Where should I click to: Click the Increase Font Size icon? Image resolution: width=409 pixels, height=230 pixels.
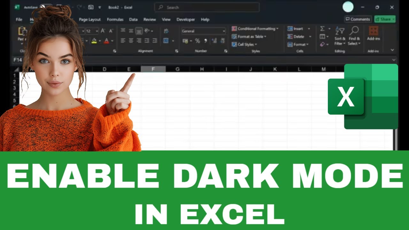click(x=103, y=31)
